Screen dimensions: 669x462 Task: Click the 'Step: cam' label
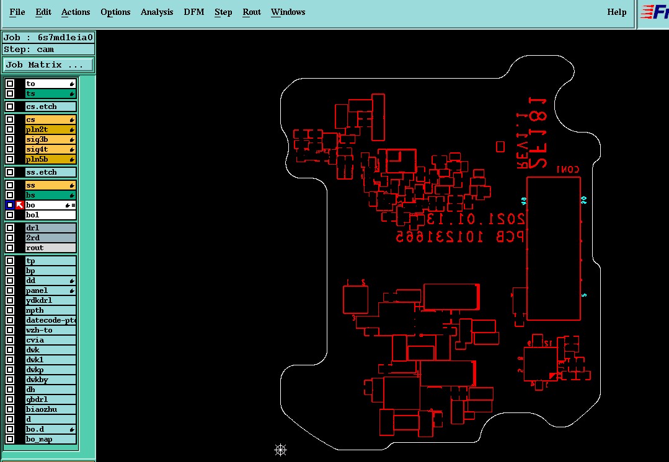click(x=48, y=50)
